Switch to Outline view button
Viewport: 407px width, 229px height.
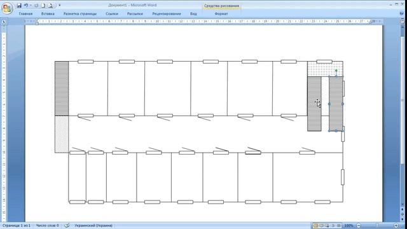(333, 226)
